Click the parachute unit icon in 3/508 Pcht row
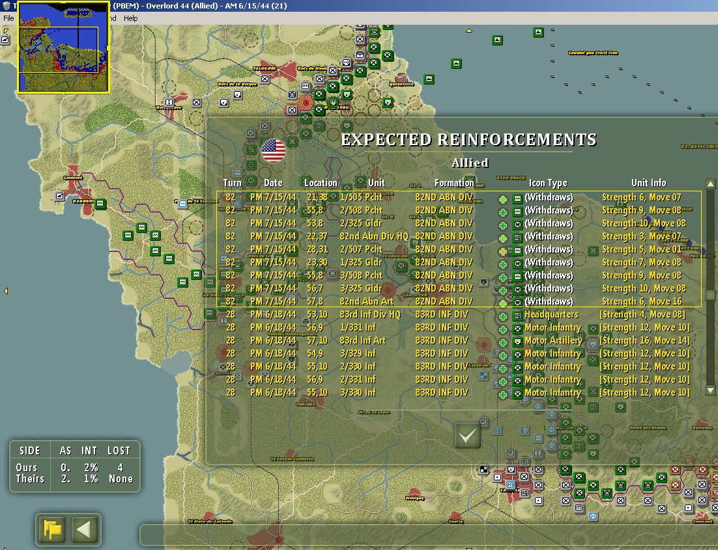This screenshot has width=718, height=550. pos(517,277)
